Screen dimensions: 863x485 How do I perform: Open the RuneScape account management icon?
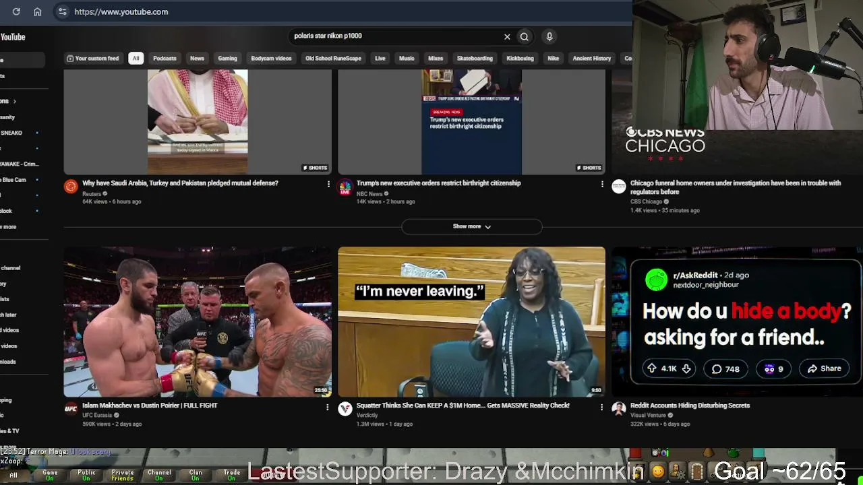coord(678,472)
